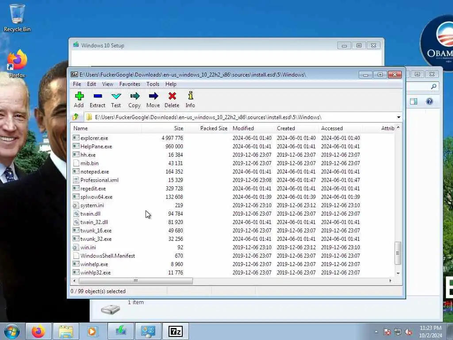Click the 7z icon in window title bar

pos(74,74)
